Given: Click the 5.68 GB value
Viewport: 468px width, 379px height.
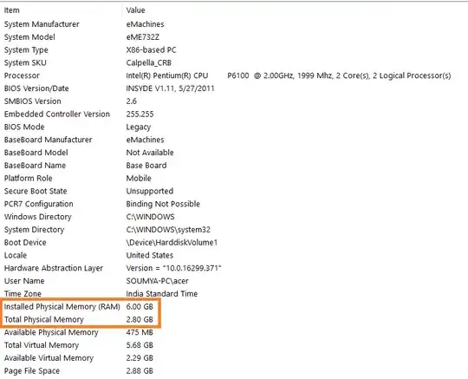Looking at the screenshot, I should (140, 345).
